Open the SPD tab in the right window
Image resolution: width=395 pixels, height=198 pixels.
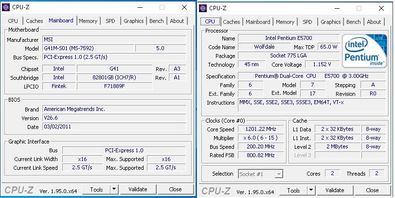click(x=307, y=22)
